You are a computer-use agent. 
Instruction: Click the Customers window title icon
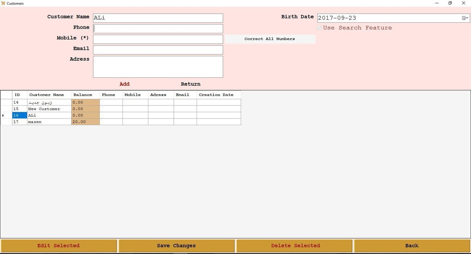[x=4, y=4]
